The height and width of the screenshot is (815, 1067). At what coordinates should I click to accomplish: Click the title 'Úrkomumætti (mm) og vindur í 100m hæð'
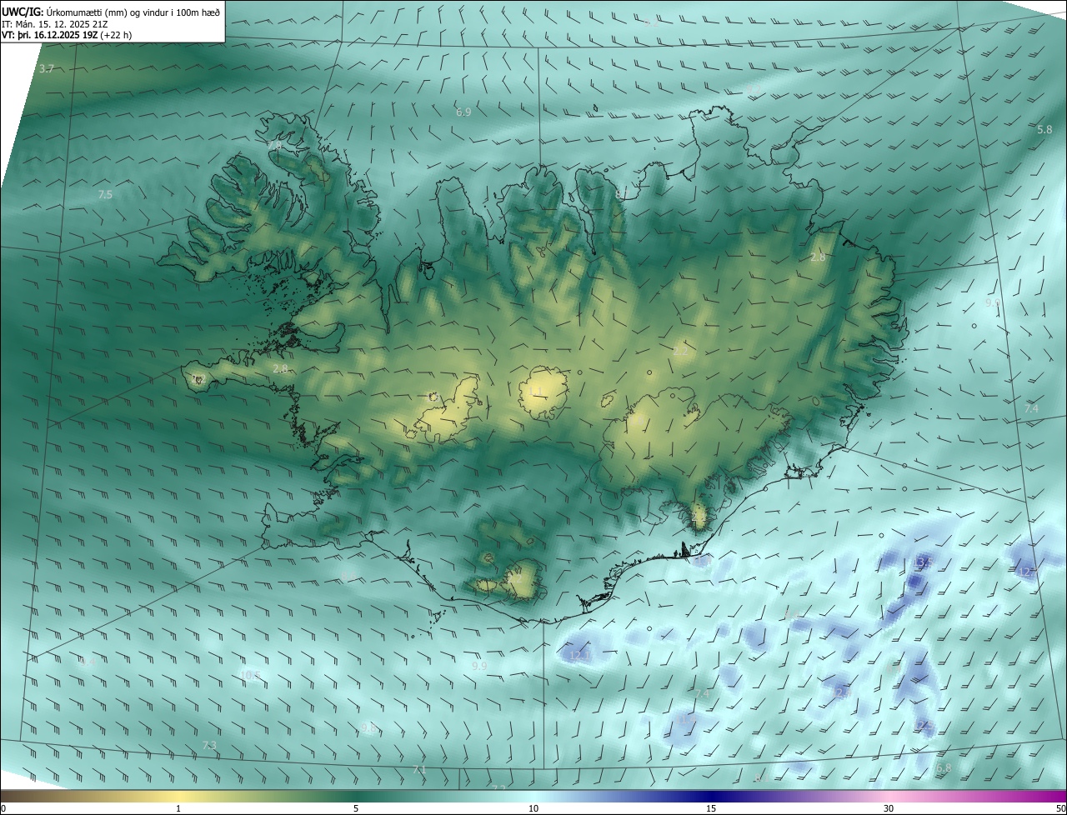point(133,12)
